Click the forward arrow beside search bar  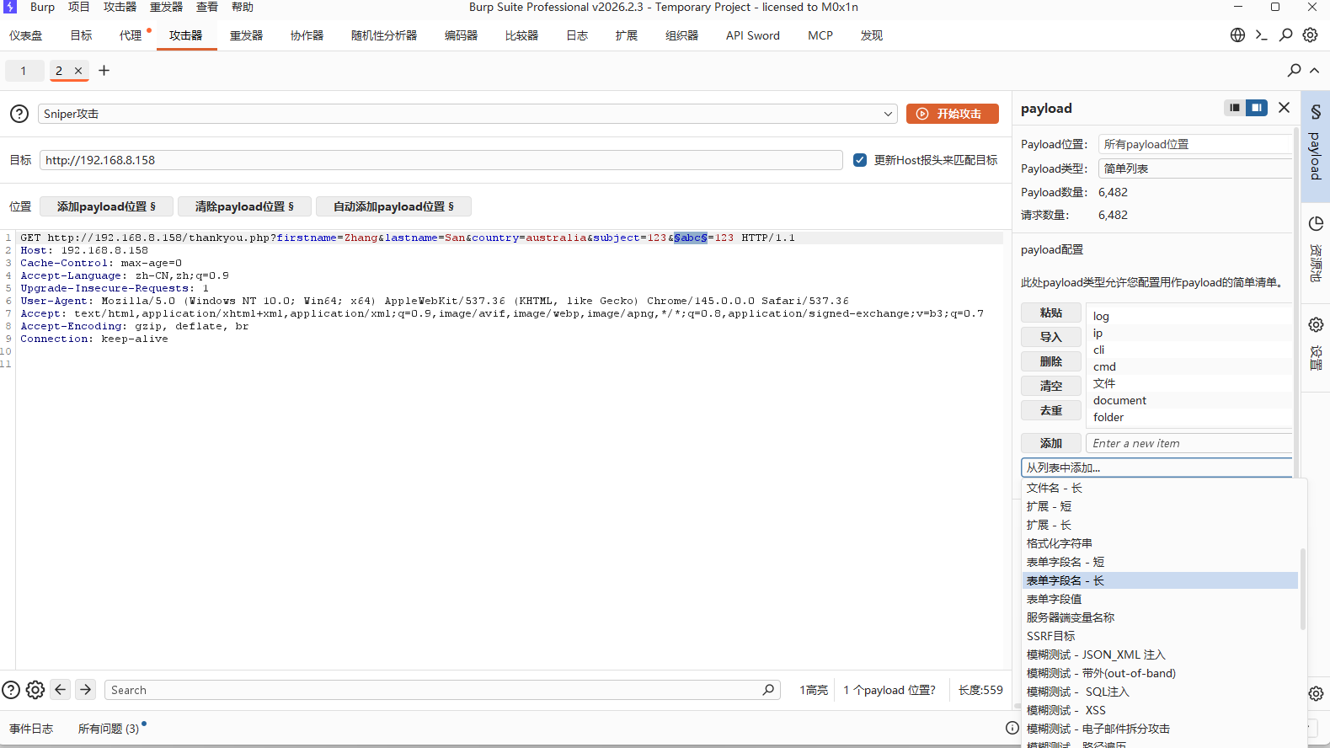(86, 690)
